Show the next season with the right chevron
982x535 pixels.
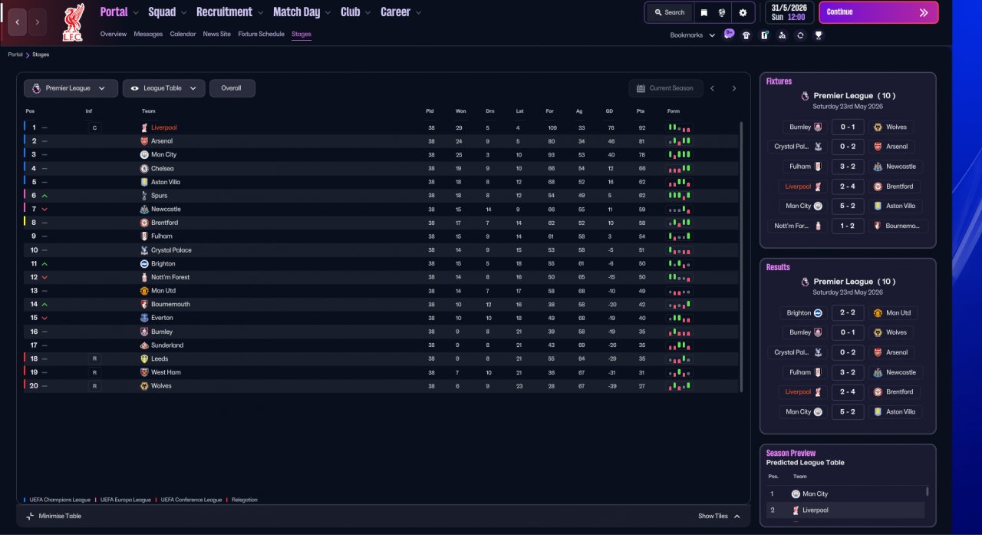pos(733,88)
